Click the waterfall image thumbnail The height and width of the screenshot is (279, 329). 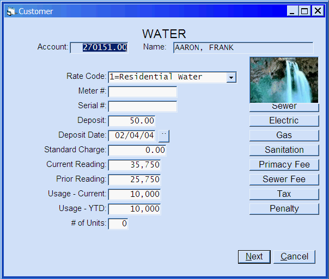coord(284,79)
